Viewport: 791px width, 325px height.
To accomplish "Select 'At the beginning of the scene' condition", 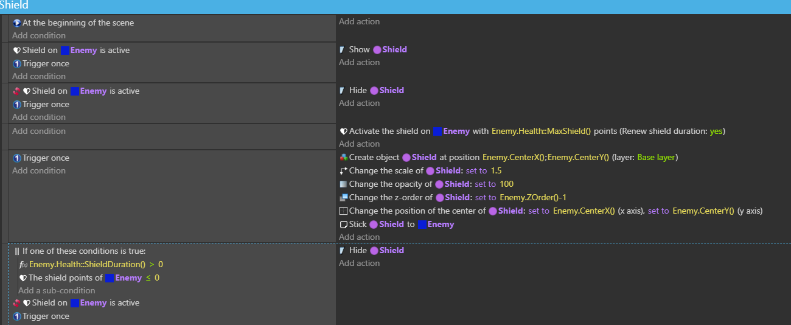I will click(x=74, y=23).
